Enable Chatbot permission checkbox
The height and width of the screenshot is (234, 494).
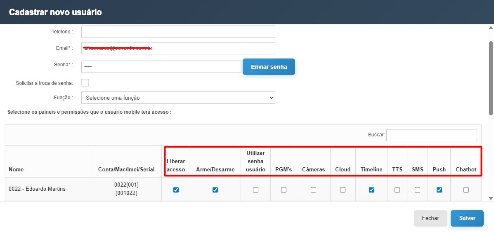click(466, 190)
